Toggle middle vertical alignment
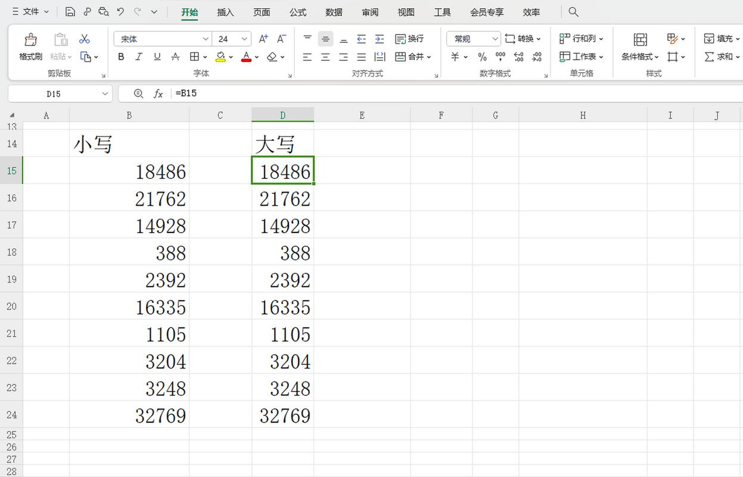743x477 pixels. point(325,39)
